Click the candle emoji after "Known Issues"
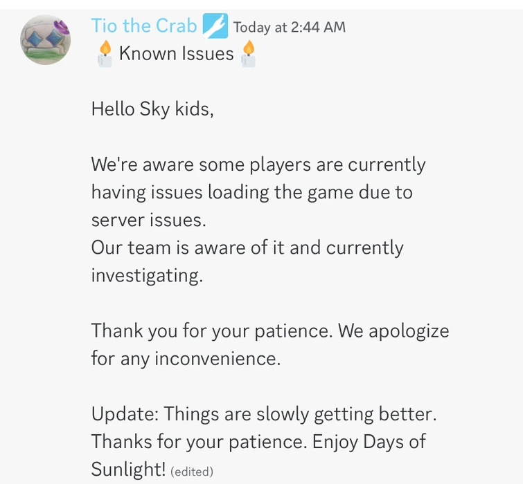 249,54
